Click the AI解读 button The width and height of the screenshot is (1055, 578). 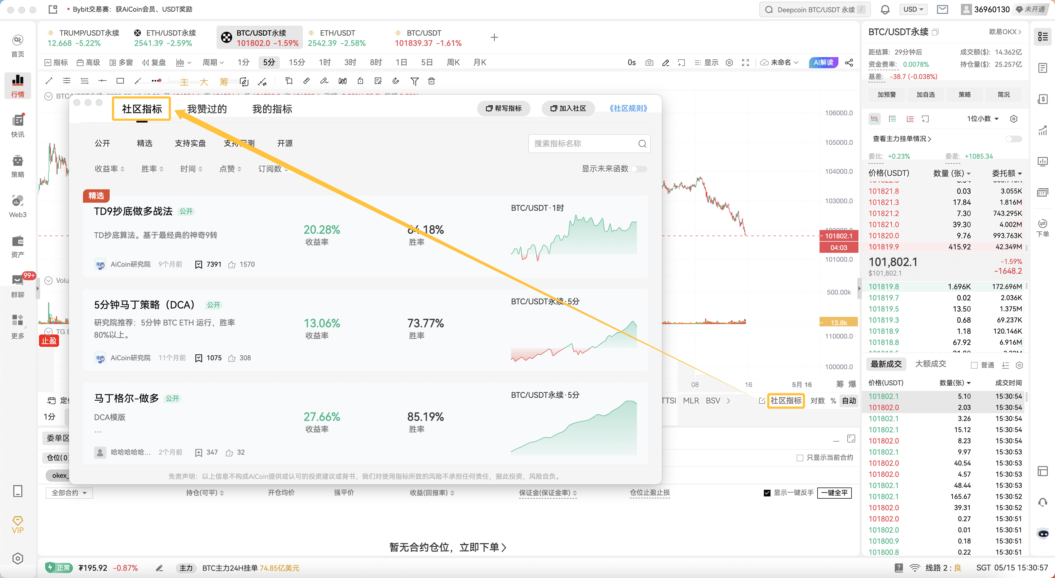coord(824,62)
